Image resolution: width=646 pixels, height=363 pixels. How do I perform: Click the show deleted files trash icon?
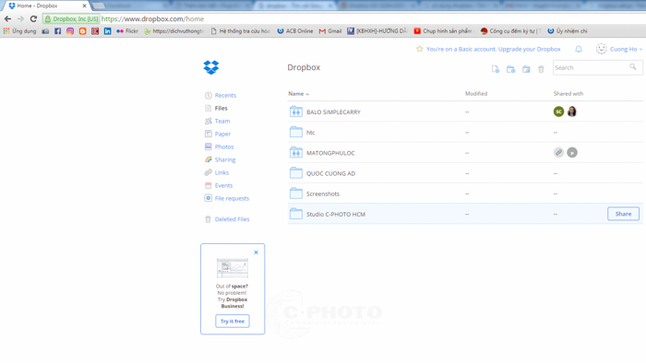[541, 69]
